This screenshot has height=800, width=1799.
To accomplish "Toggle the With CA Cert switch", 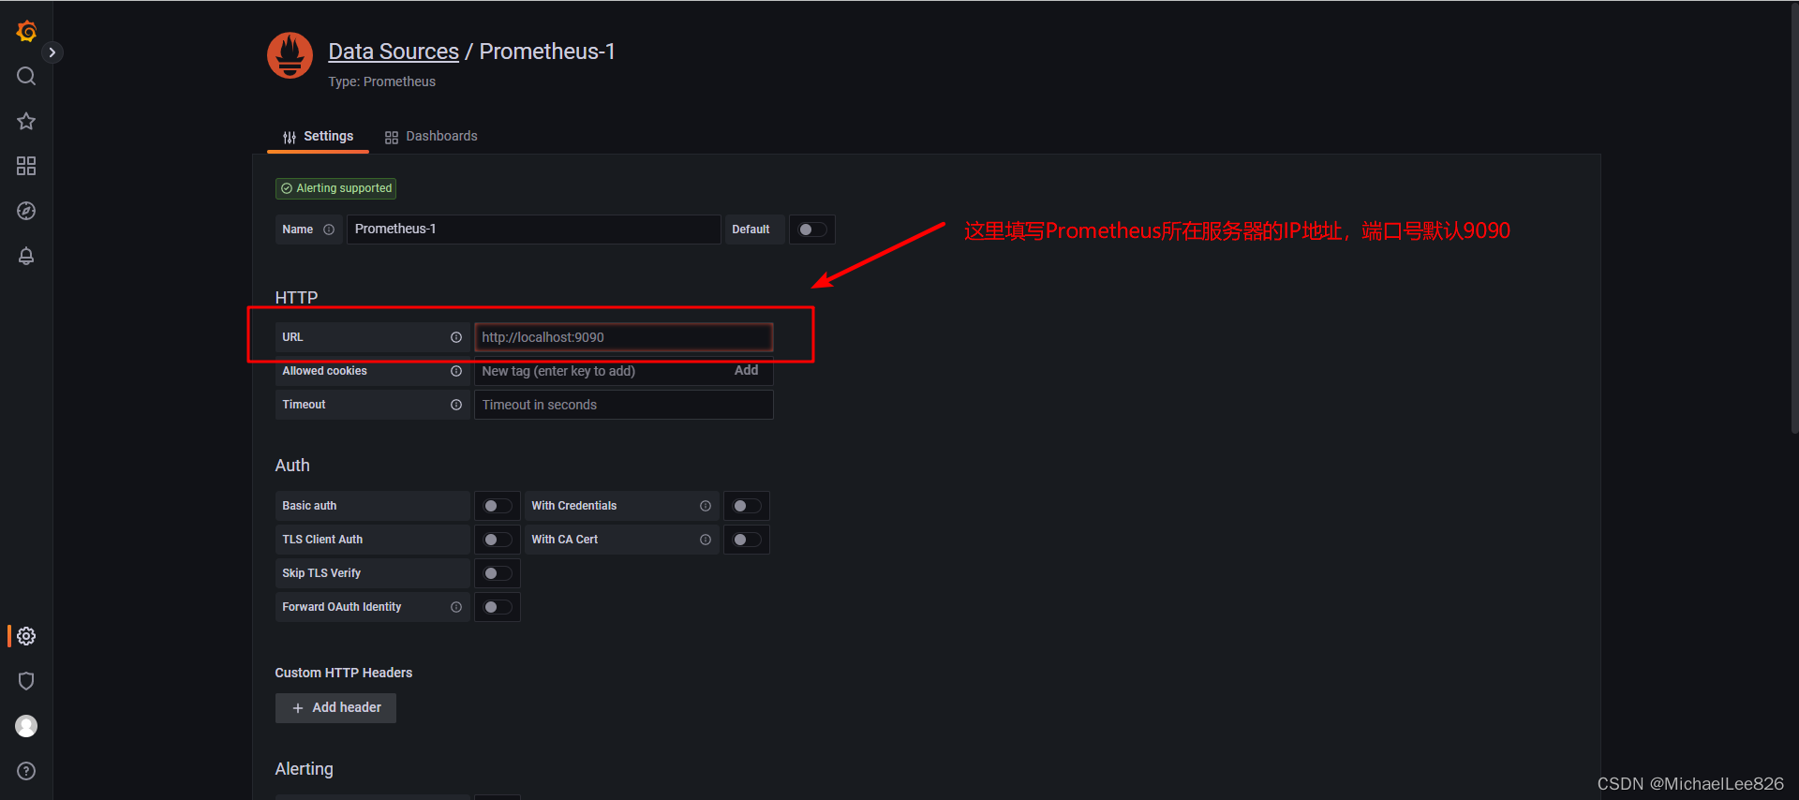I will click(x=747, y=540).
